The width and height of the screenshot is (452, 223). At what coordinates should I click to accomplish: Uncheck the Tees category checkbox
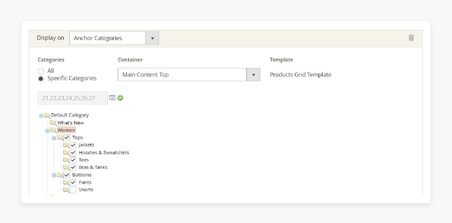(x=73, y=160)
